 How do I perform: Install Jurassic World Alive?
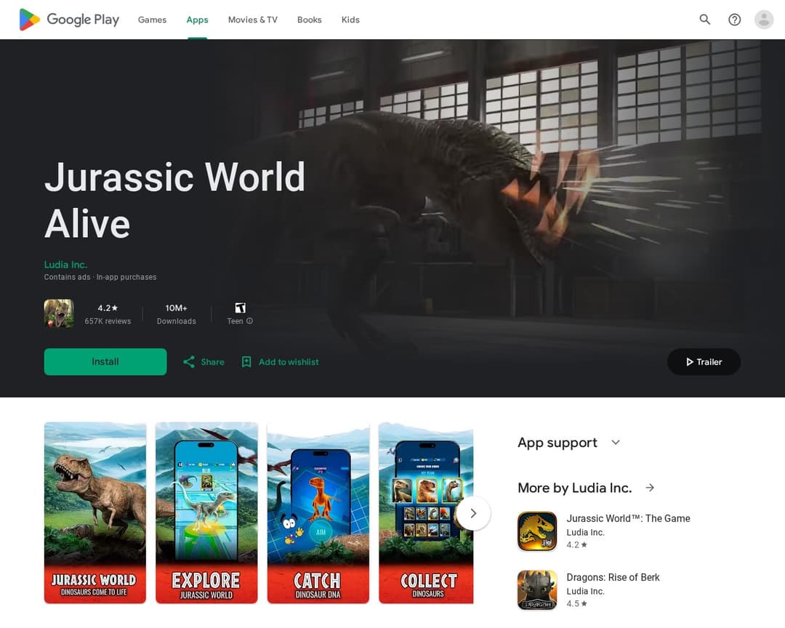click(x=105, y=361)
